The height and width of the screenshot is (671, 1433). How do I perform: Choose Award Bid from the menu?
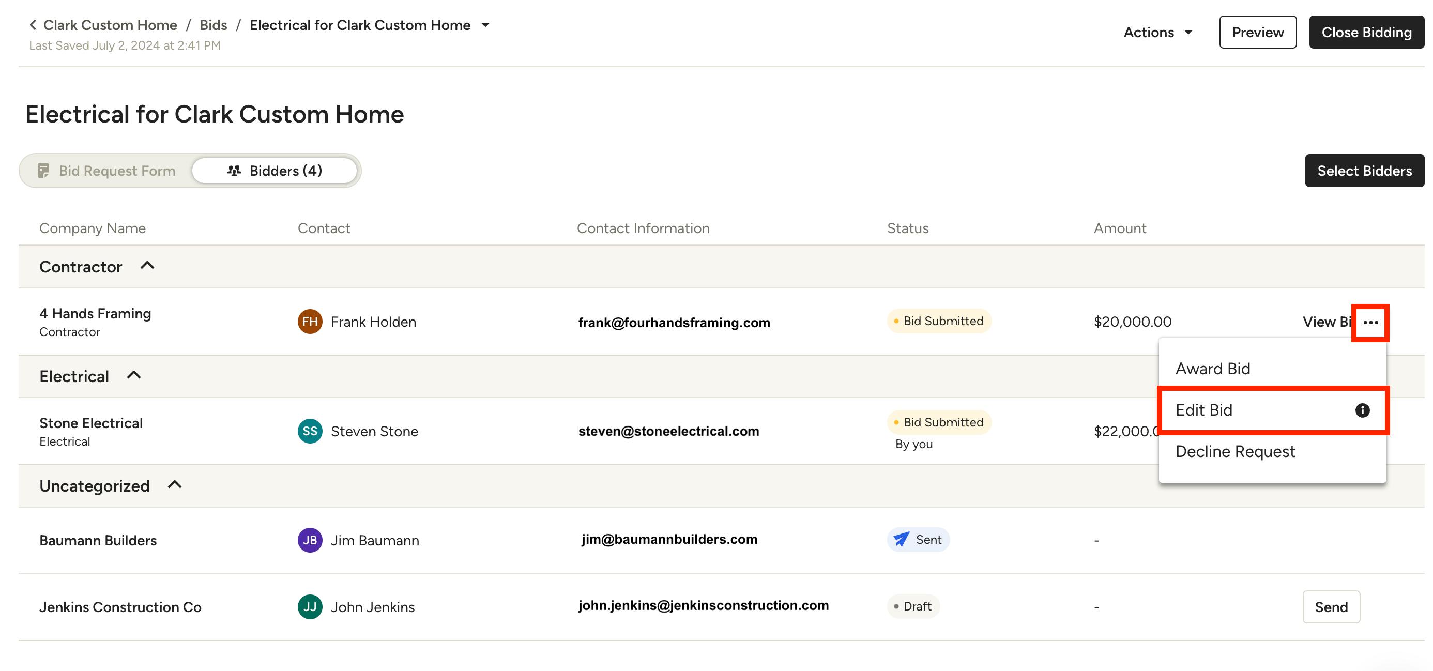tap(1213, 369)
